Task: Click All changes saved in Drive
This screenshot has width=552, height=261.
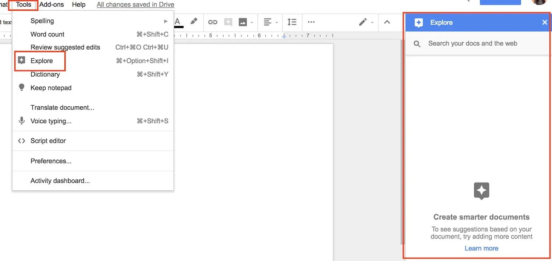Action: (x=135, y=4)
